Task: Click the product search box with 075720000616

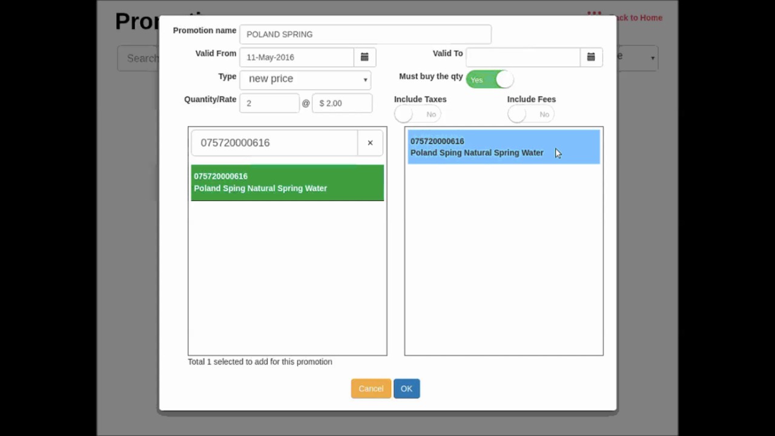Action: click(x=275, y=143)
